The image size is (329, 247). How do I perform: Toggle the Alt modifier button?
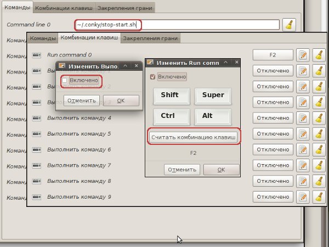coord(213,117)
